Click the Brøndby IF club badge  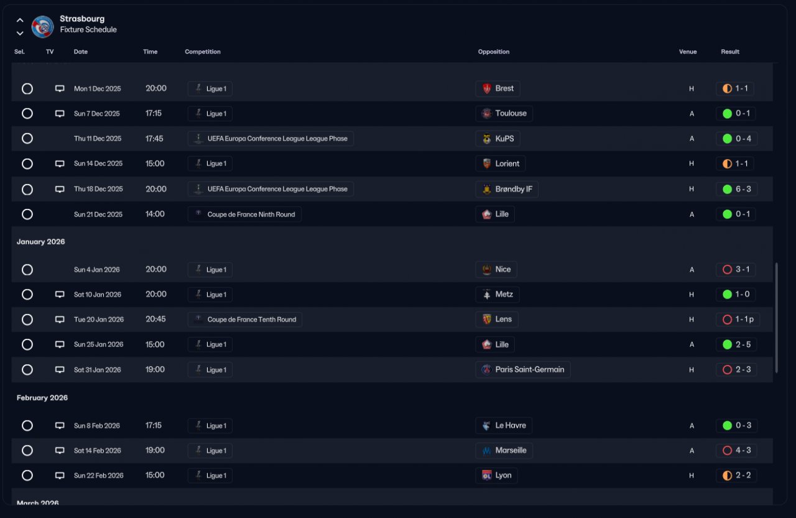pos(487,189)
